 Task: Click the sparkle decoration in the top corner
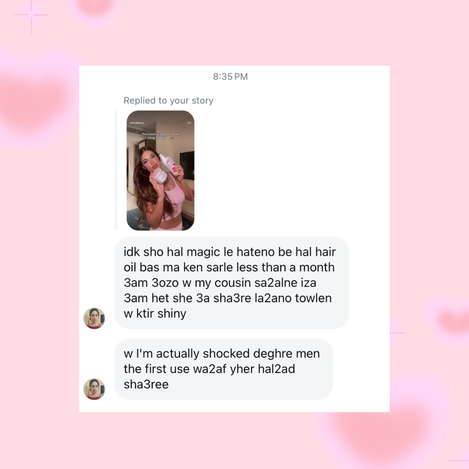(31, 15)
